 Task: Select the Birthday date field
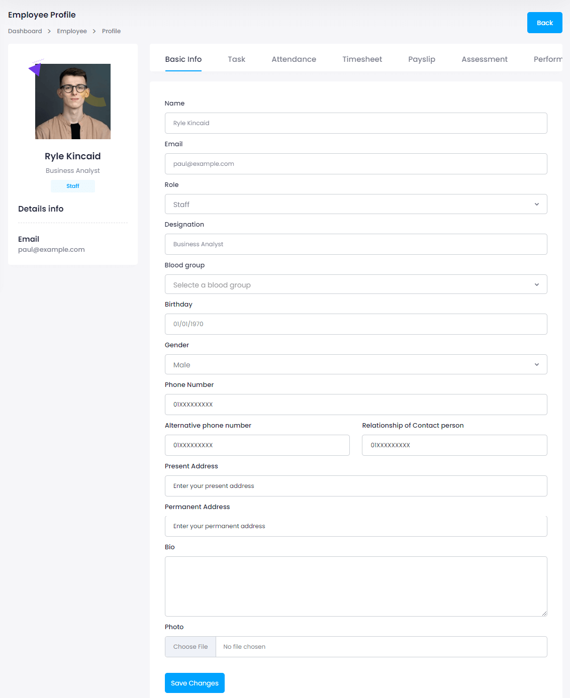(x=355, y=324)
